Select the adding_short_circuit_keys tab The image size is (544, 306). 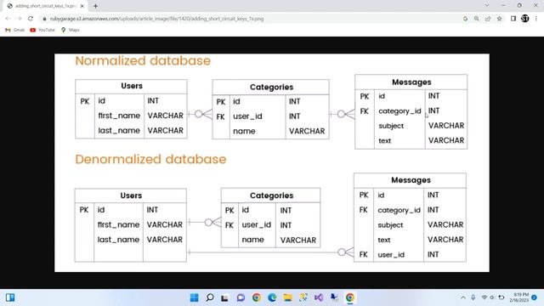(45, 6)
